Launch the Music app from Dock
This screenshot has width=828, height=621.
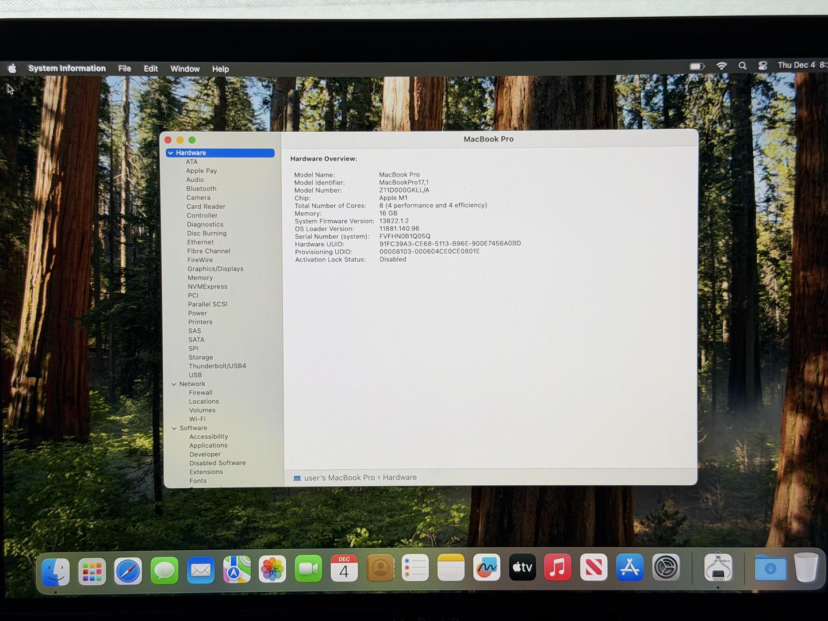[x=558, y=568]
